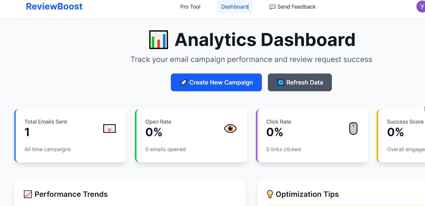Click the bar chart icon beside Analytics Dashboard
425x206 pixels.
[158, 39]
